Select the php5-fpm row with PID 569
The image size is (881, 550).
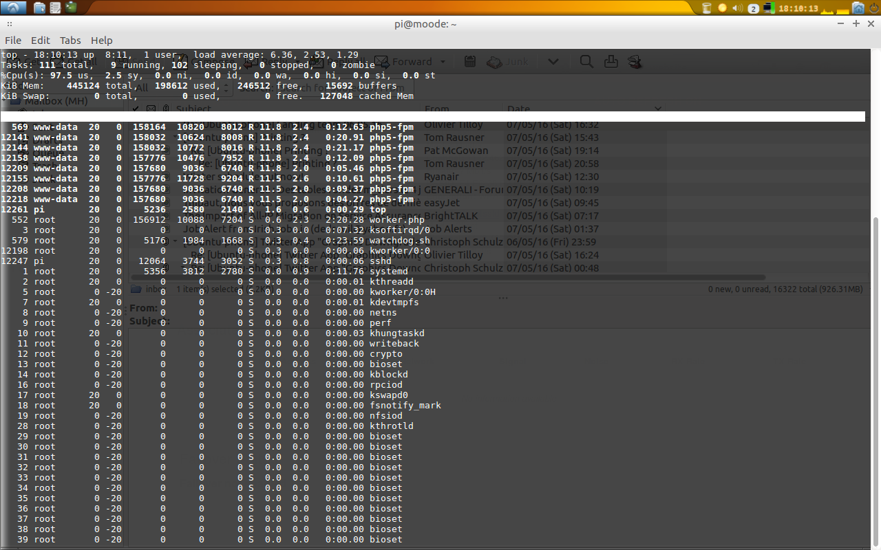[207, 127]
